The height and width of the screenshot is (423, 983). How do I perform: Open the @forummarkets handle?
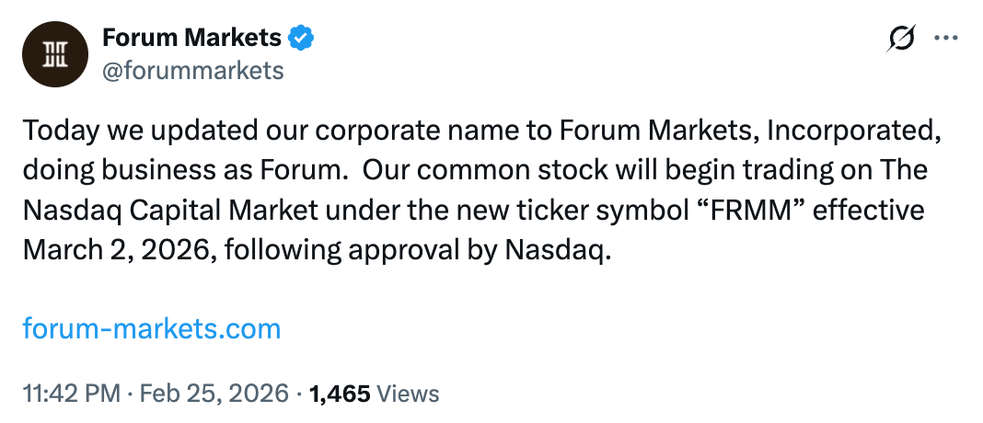pos(192,70)
